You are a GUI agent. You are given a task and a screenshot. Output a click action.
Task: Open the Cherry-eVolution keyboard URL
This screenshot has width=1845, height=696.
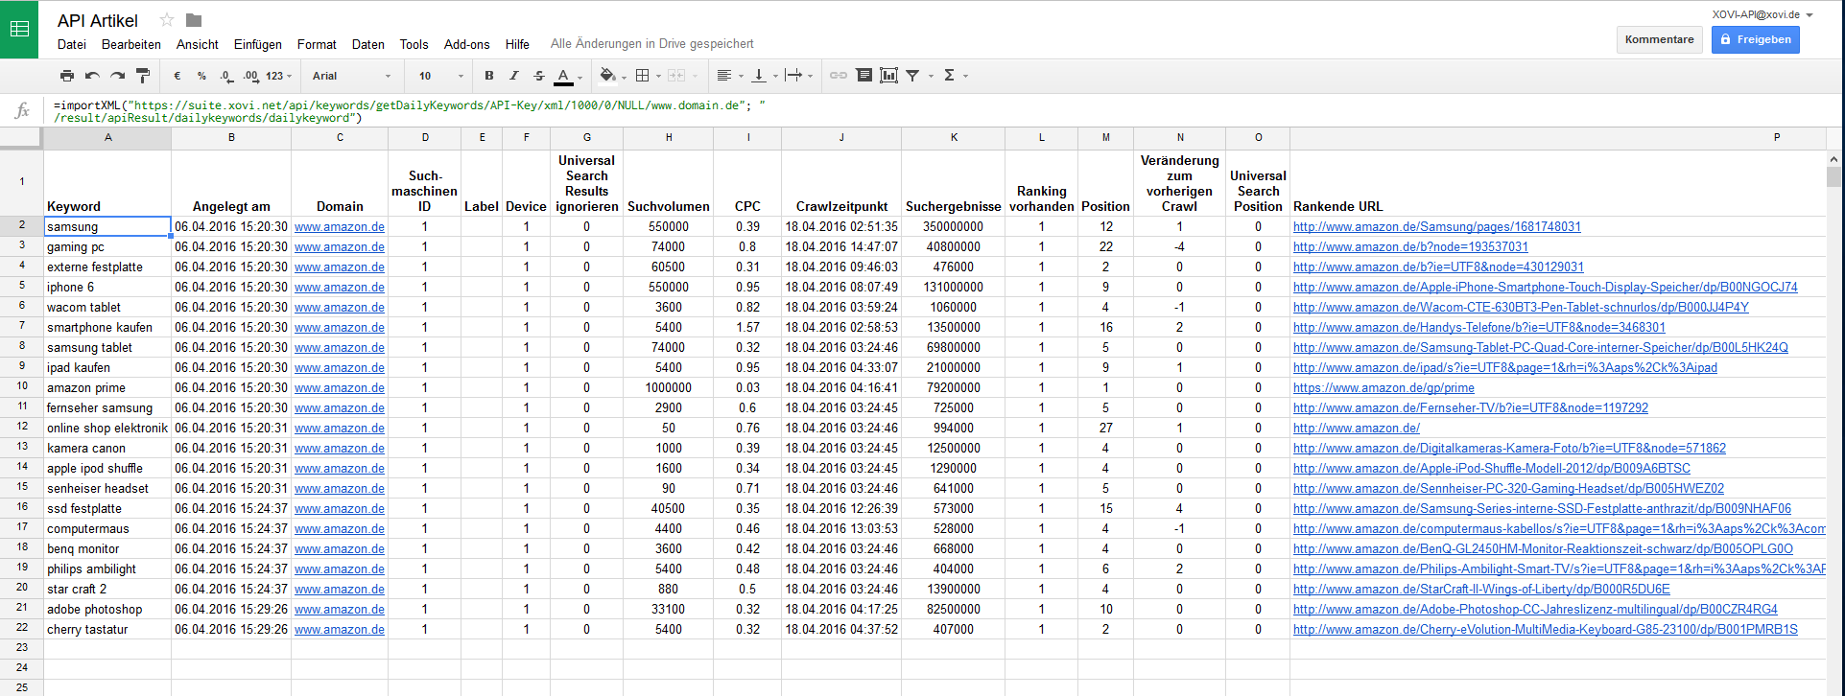coord(1546,630)
